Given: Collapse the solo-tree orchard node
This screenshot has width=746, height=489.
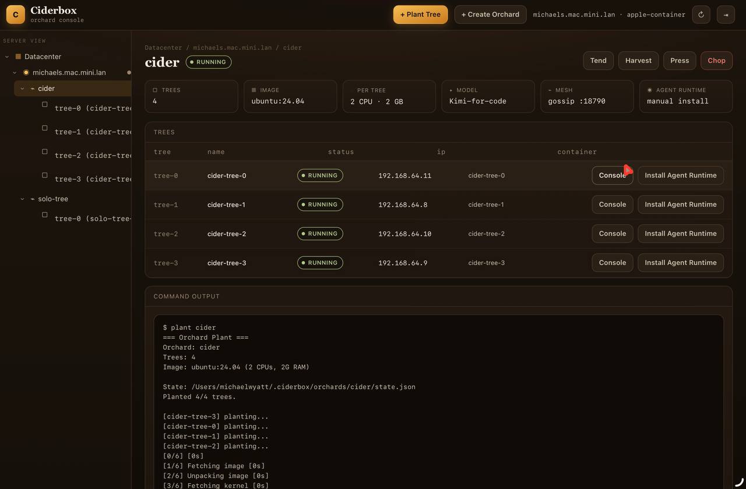Looking at the screenshot, I should 22,199.
